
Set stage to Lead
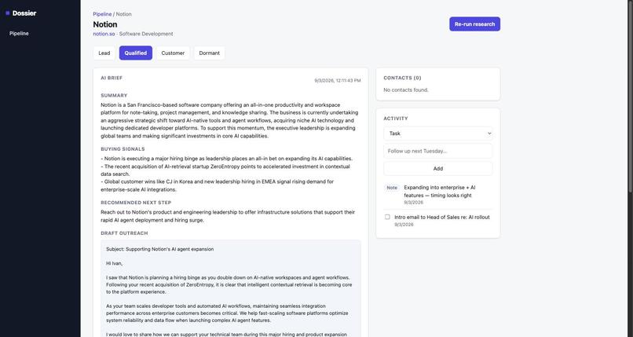[104, 53]
